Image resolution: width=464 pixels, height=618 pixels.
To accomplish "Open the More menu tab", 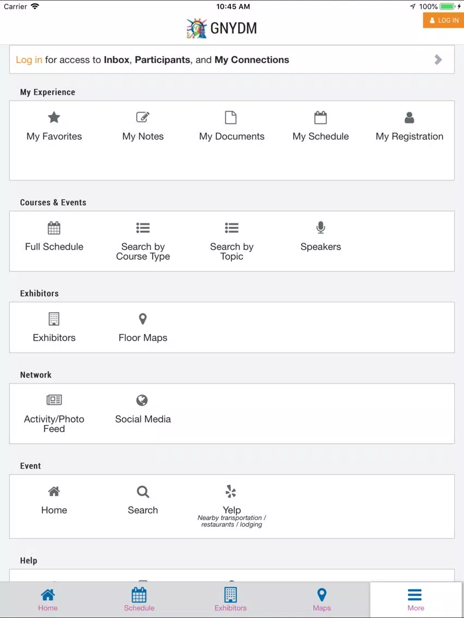I will (416, 600).
